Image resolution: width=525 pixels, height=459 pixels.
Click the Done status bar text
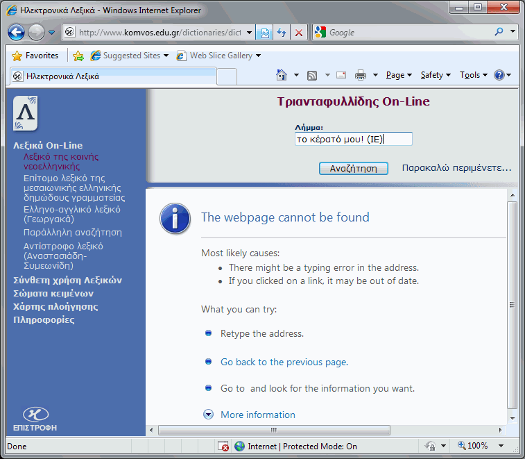coord(17,447)
